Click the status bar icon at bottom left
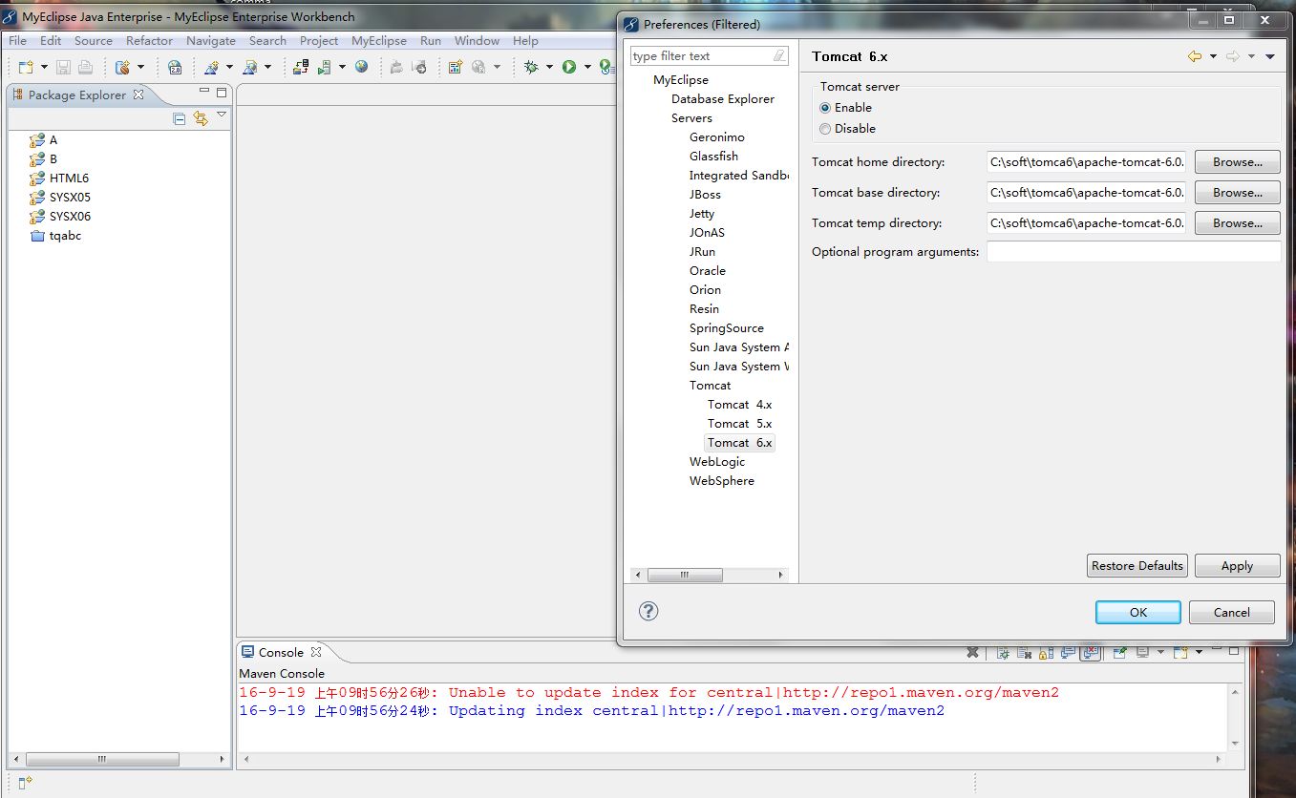1296x798 pixels. [25, 783]
